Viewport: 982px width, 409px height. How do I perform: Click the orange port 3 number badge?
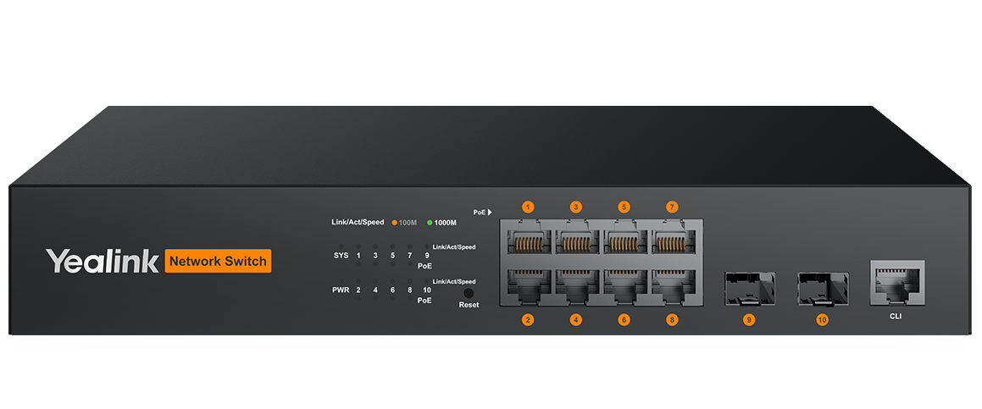coord(576,207)
